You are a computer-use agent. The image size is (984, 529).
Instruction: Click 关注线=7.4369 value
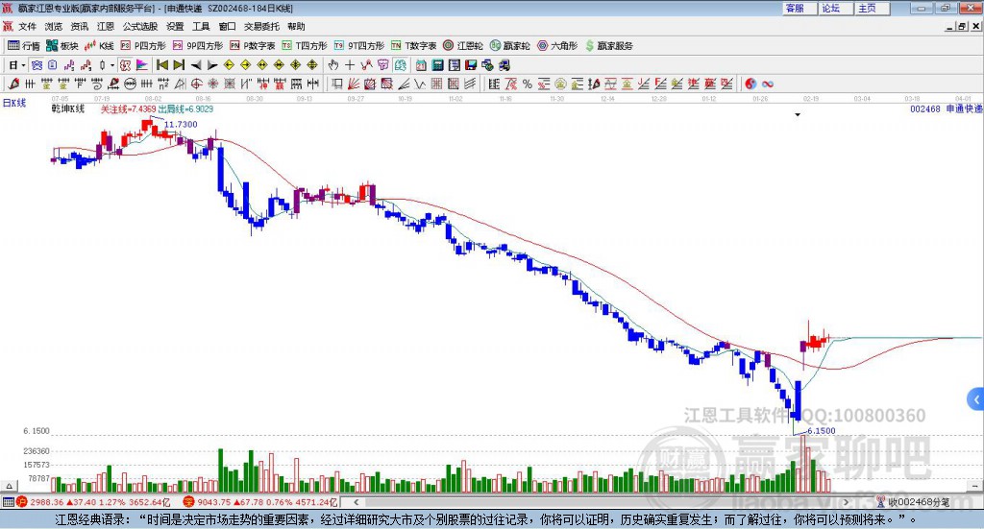coord(129,109)
